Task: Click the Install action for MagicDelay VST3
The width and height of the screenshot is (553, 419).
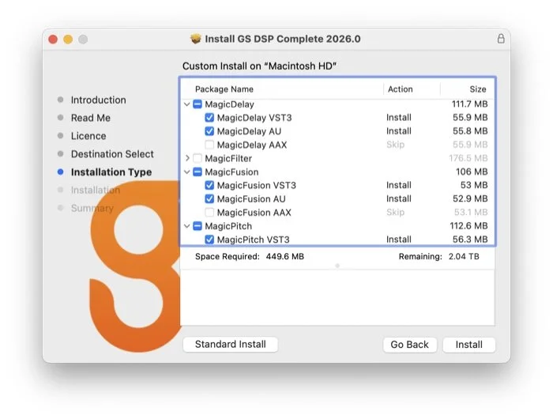Action: click(398, 118)
